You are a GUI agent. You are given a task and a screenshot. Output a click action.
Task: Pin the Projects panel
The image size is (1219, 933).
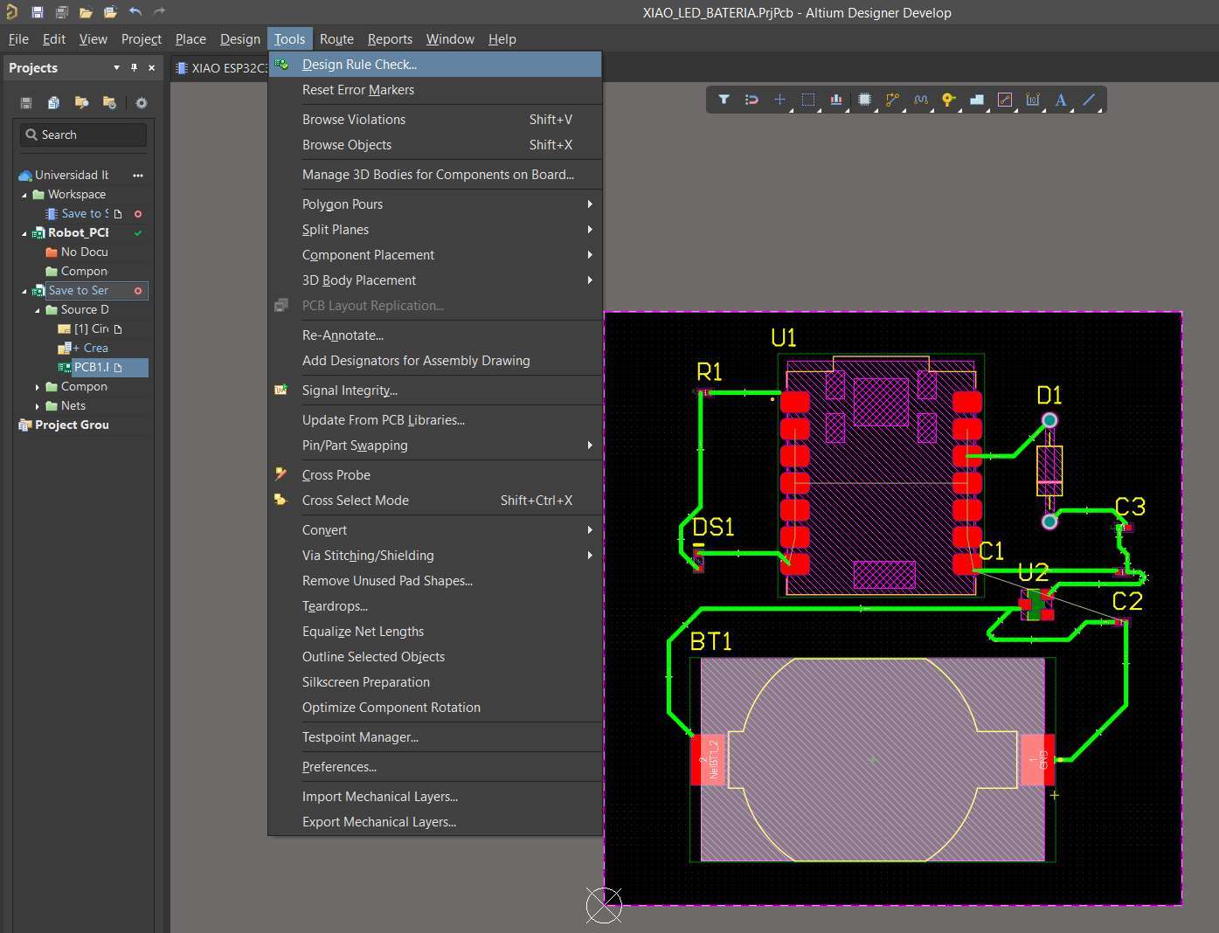(134, 68)
